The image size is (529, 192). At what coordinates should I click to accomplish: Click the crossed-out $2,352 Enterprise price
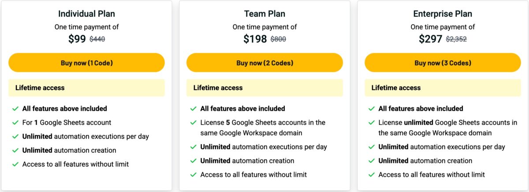pos(456,39)
